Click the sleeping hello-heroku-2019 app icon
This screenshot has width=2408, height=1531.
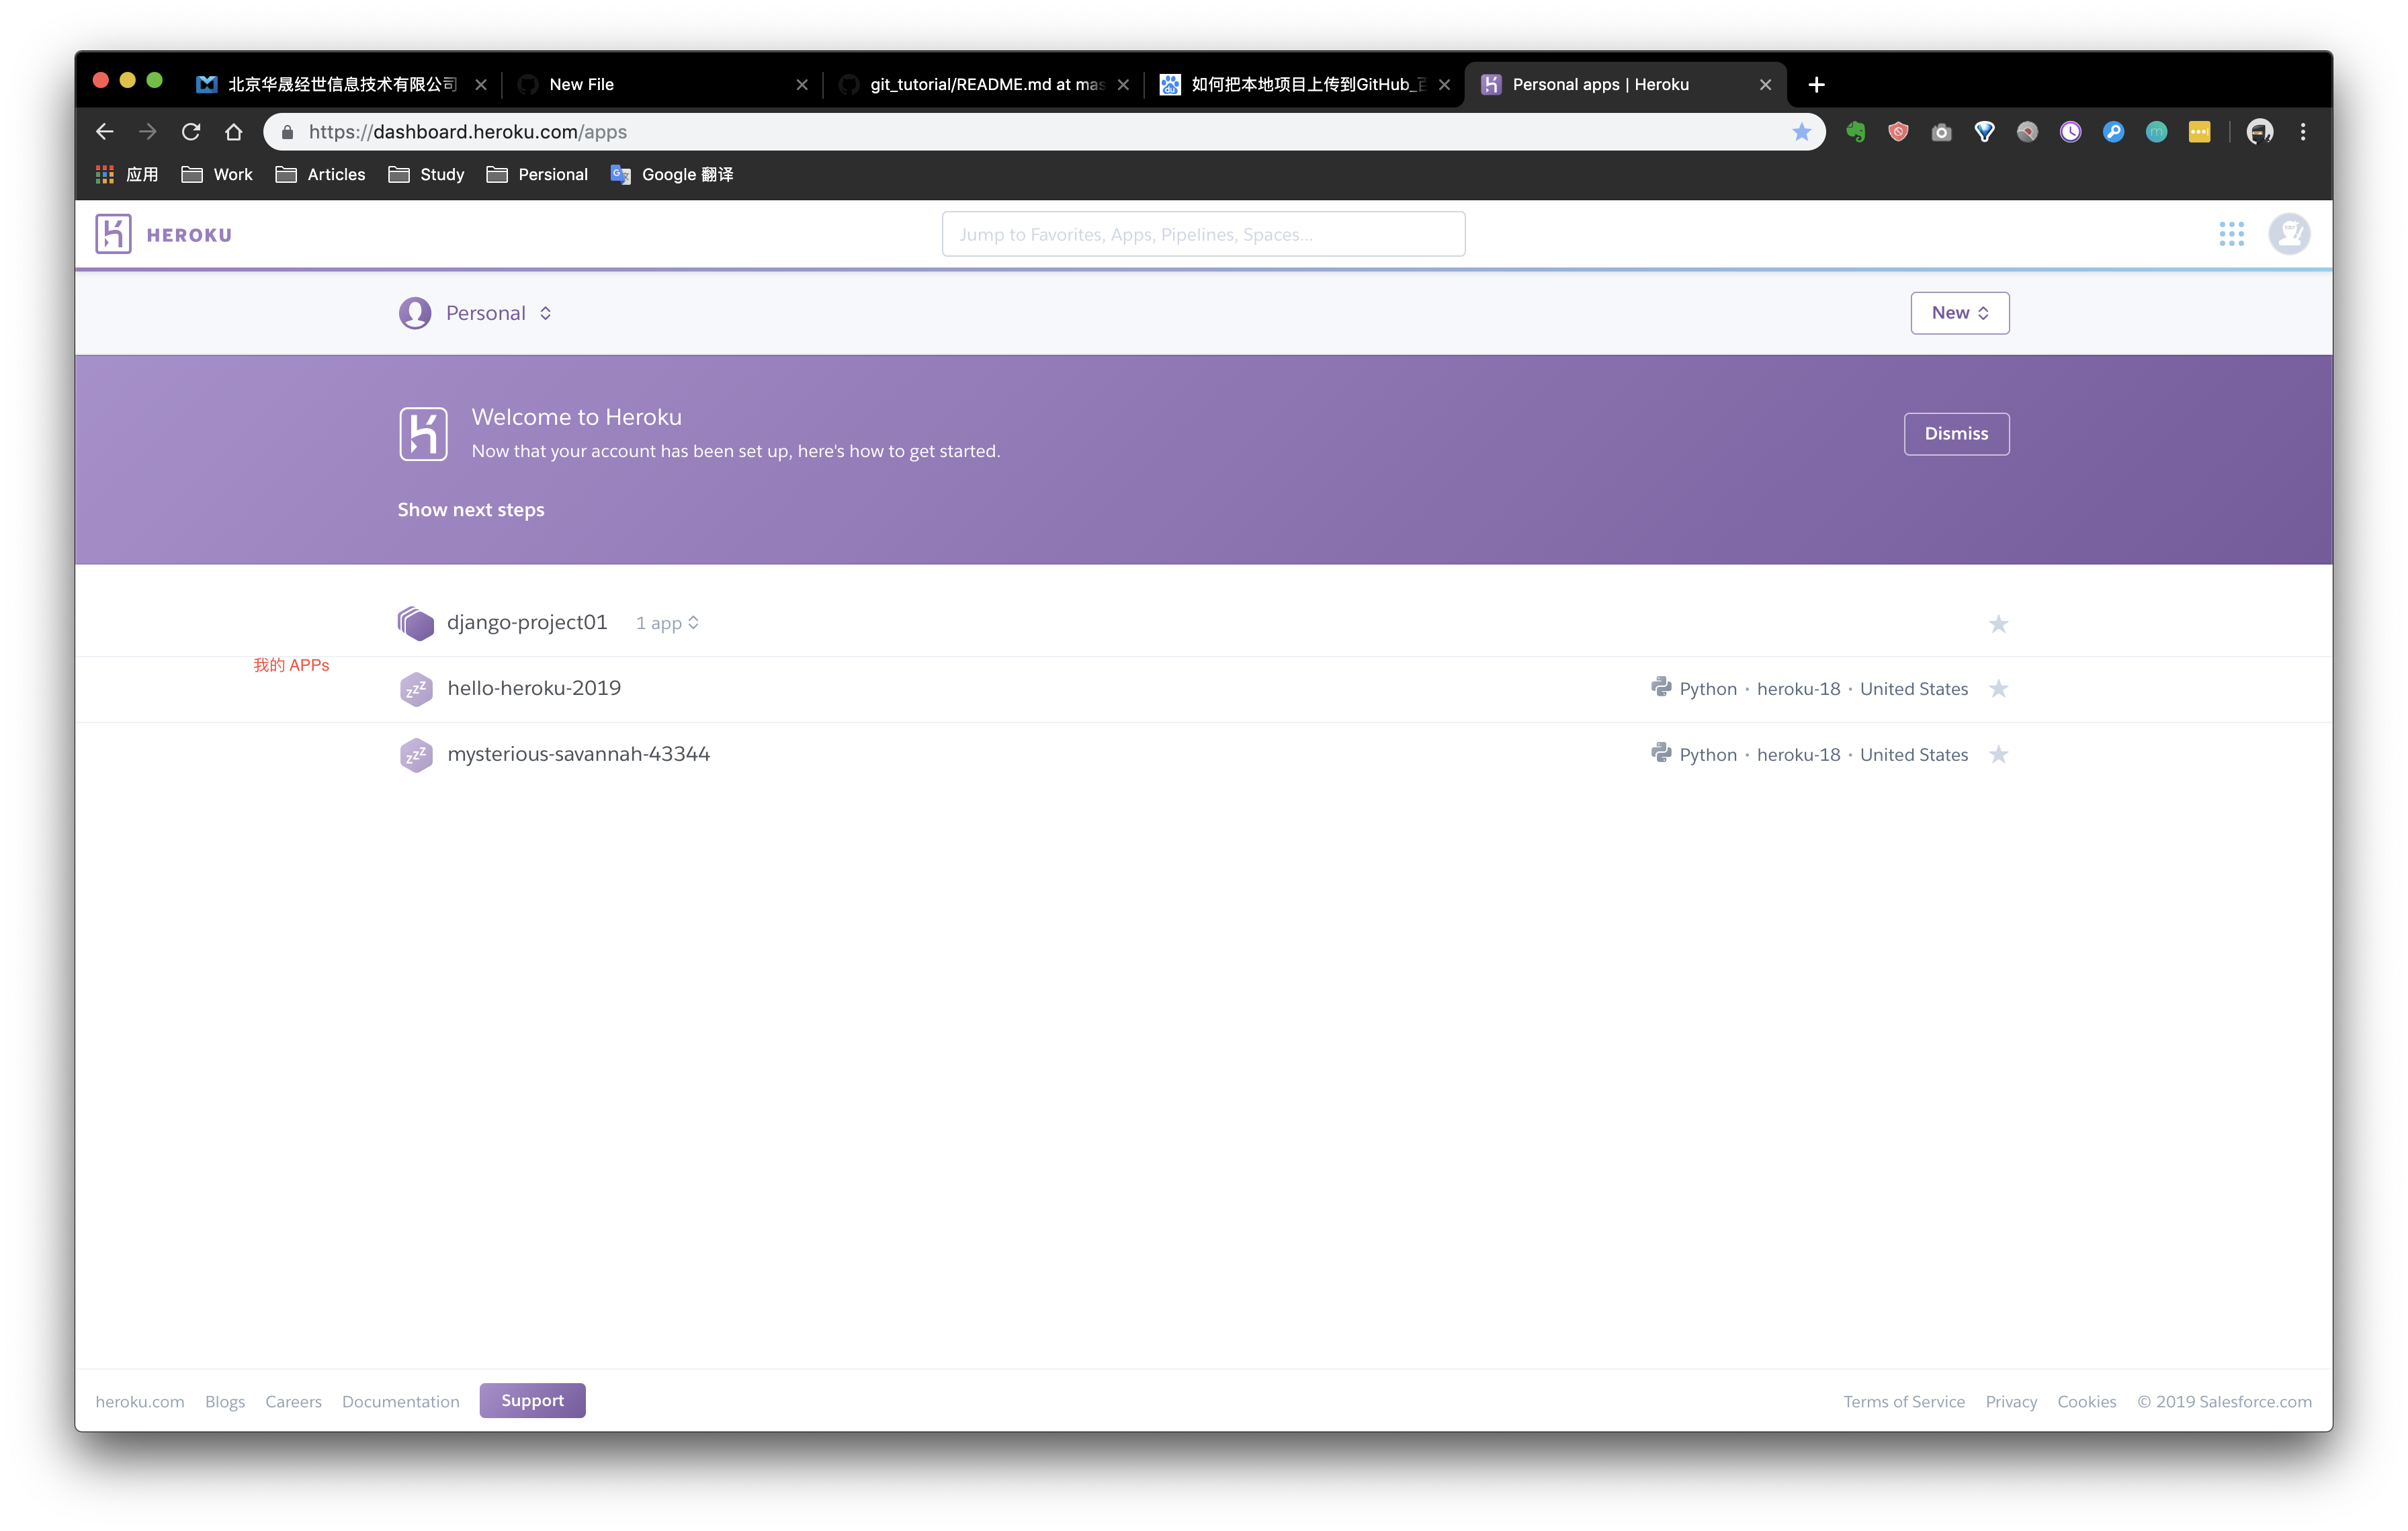click(x=416, y=689)
